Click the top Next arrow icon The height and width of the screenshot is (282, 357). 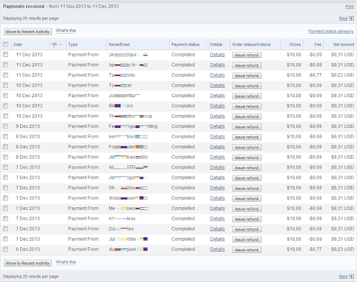(351, 18)
